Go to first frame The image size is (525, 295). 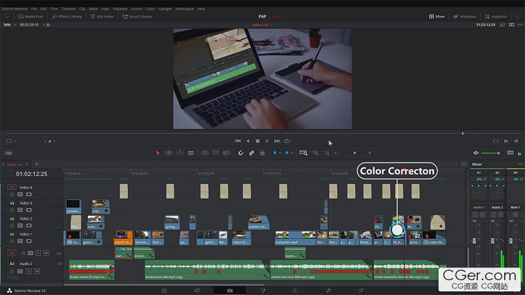point(237,141)
